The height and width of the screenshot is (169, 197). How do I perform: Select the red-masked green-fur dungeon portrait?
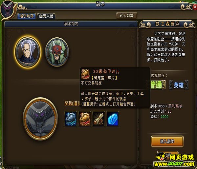tap(57, 52)
